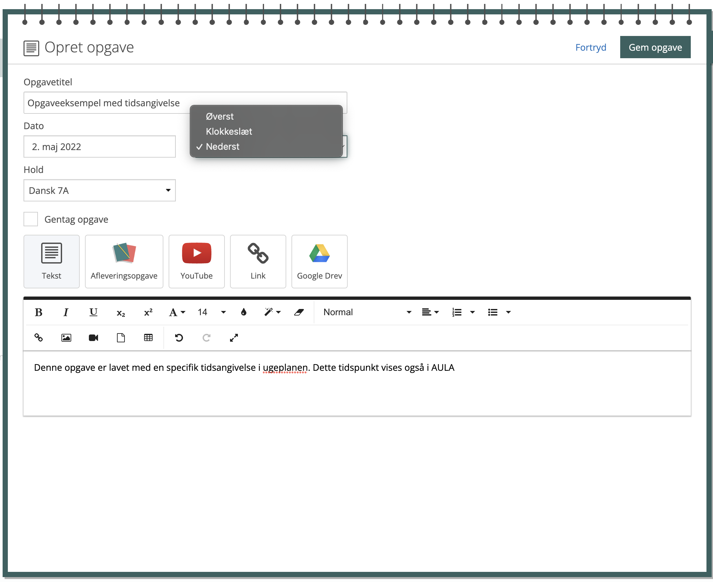This screenshot has width=713, height=582.
Task: Select Klokkeslæt from the open menu
Action: pyautogui.click(x=229, y=131)
